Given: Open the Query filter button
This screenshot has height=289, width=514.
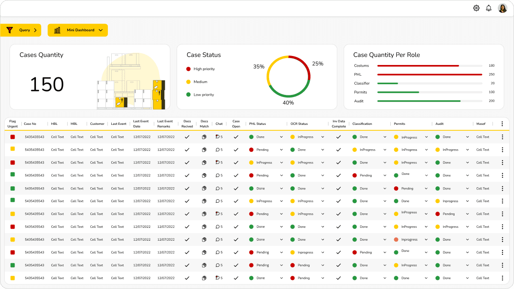Looking at the screenshot, I should coord(21,30).
